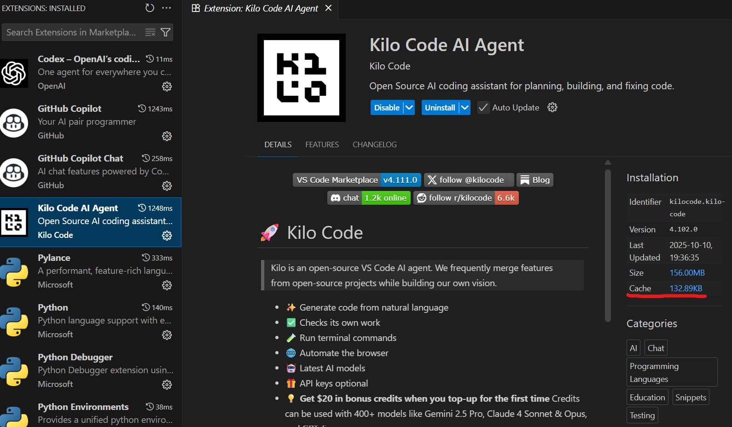Open the follow @kilocode badge
Viewport: 732px width, 427px height.
469,180
